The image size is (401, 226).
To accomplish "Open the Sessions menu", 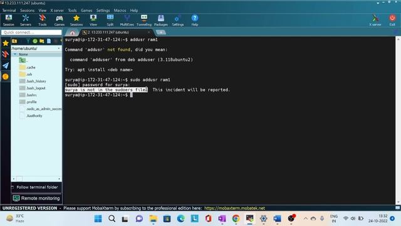I will pos(27,11).
